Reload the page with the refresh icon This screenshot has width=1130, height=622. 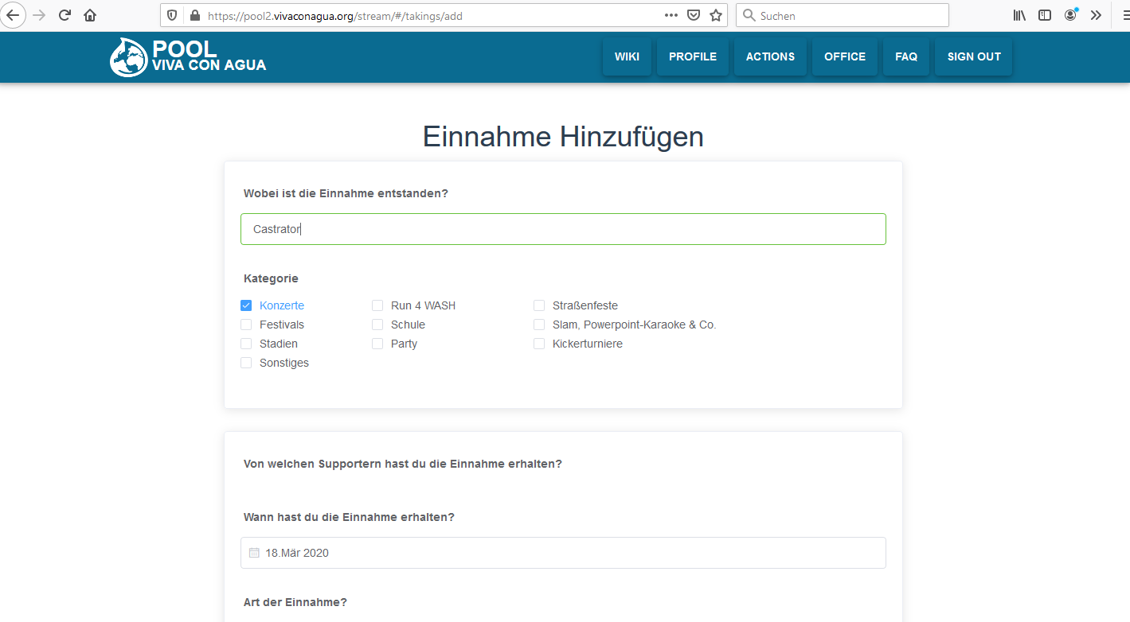pyautogui.click(x=65, y=15)
